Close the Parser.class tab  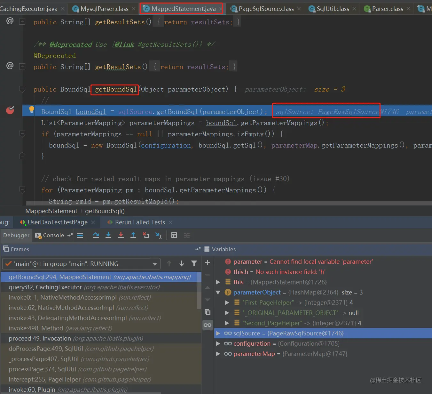pyautogui.click(x=408, y=9)
